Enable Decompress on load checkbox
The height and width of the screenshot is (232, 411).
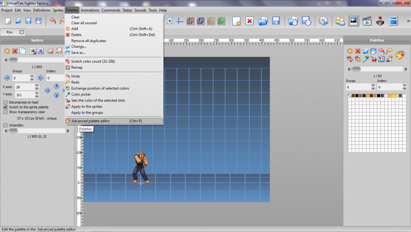(x=6, y=102)
